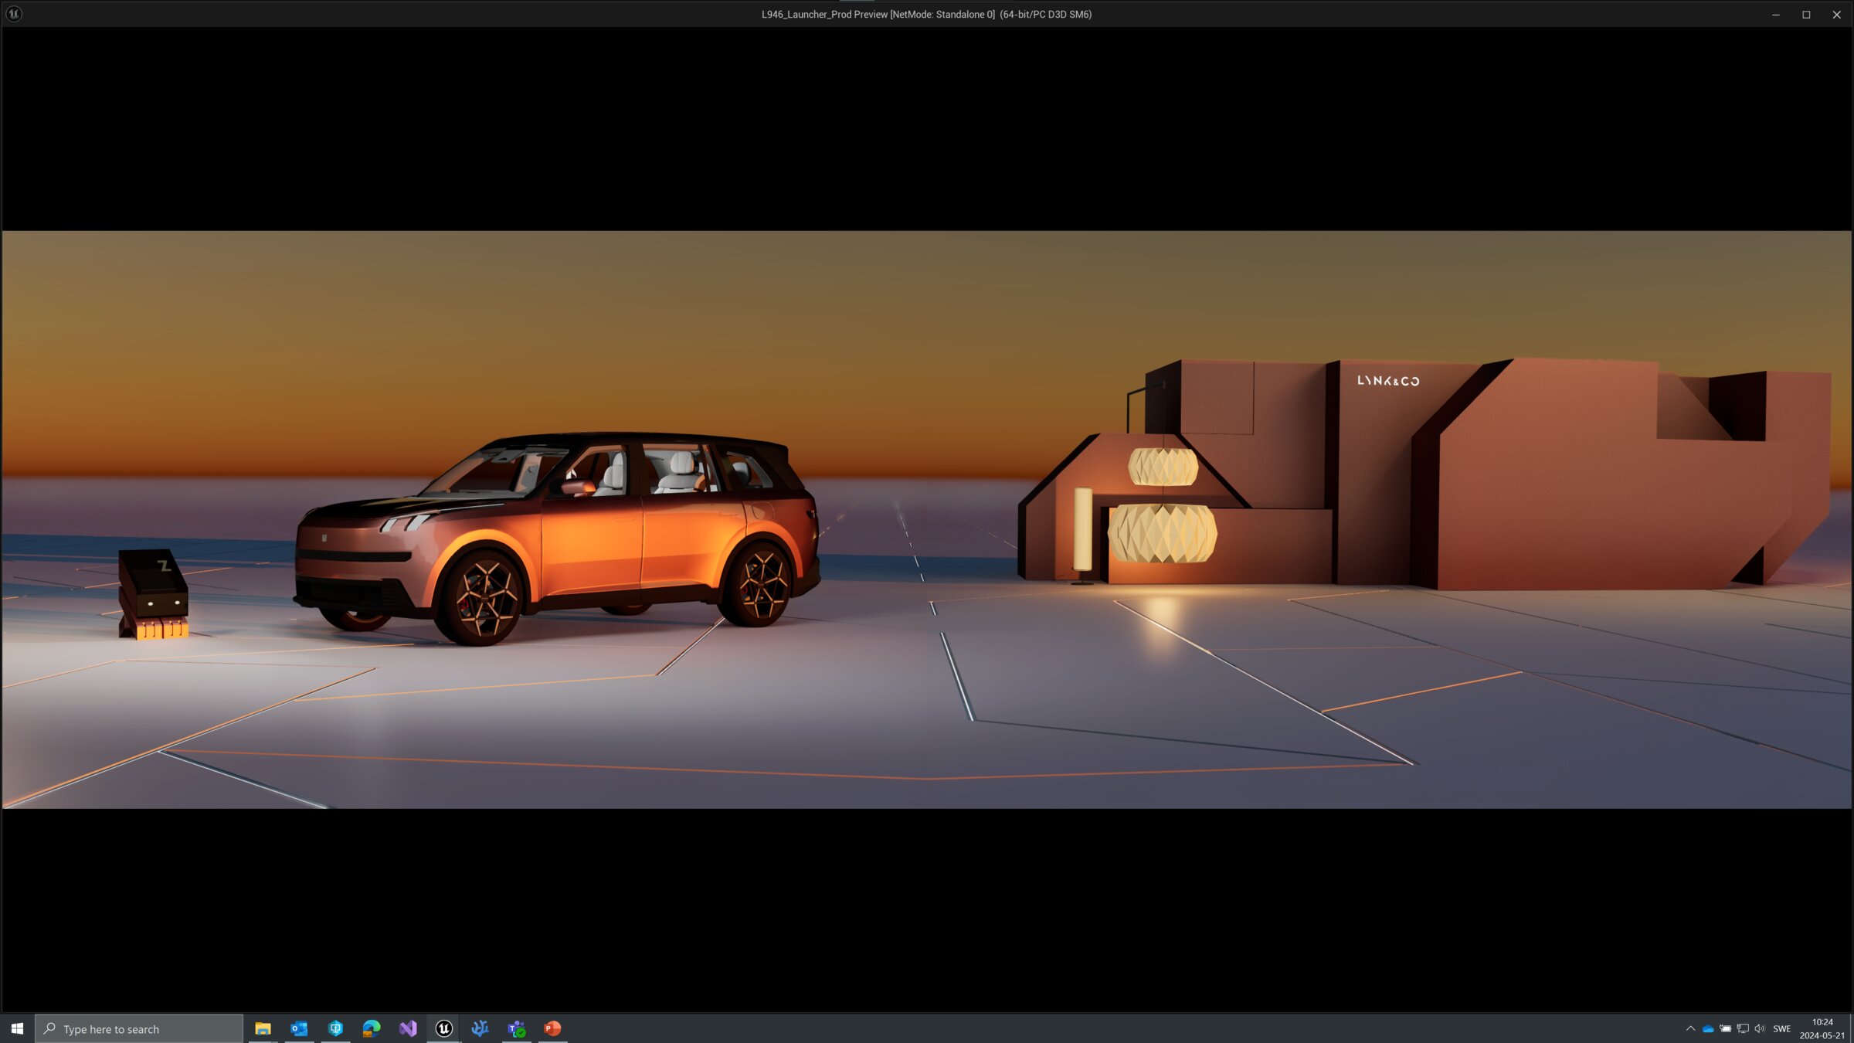This screenshot has height=1043, width=1854.
Task: Switch to Unreal Engine taskbar icon
Action: tap(444, 1028)
